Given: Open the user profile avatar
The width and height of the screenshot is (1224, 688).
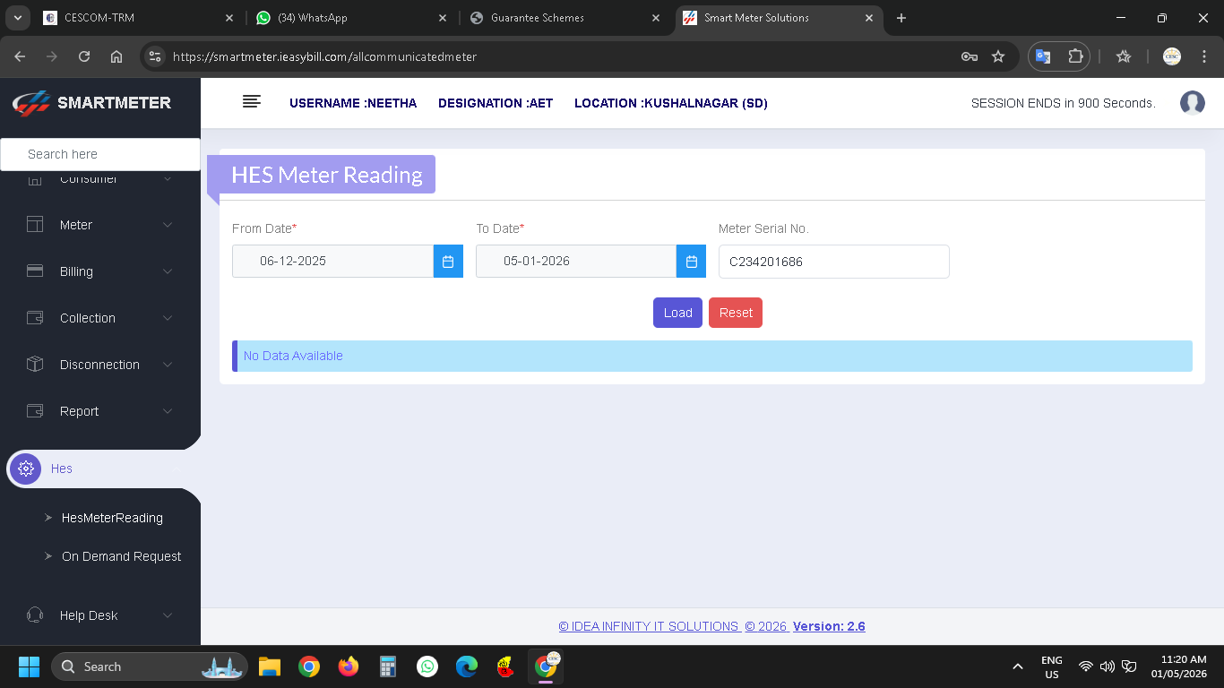Looking at the screenshot, I should pos(1193,103).
